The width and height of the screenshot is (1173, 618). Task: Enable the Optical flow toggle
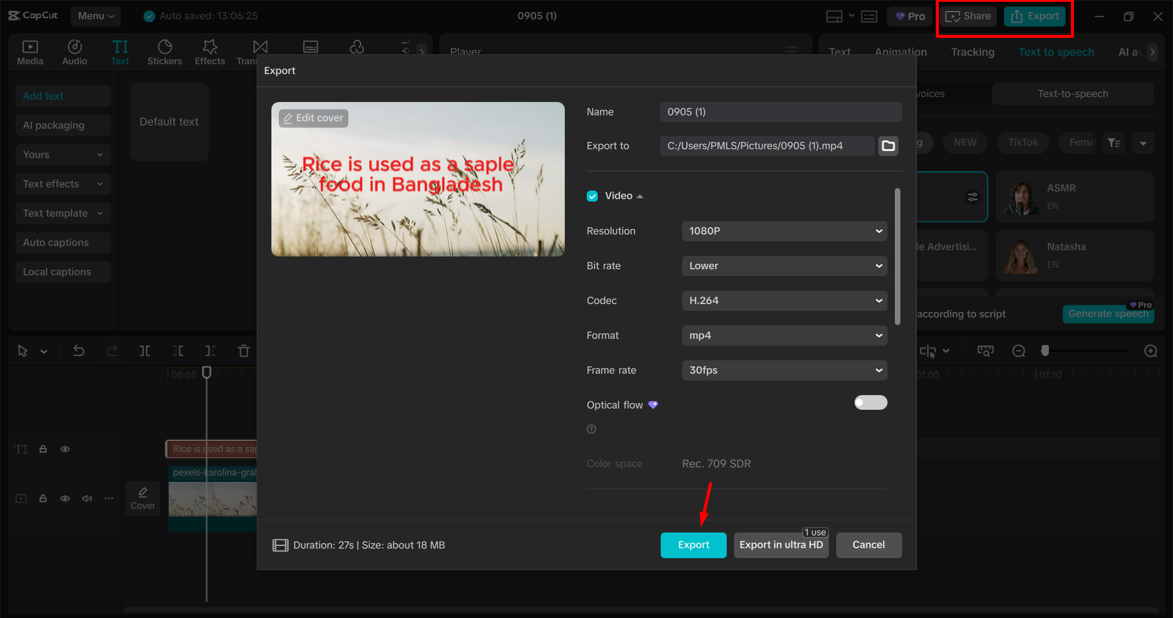pos(870,402)
